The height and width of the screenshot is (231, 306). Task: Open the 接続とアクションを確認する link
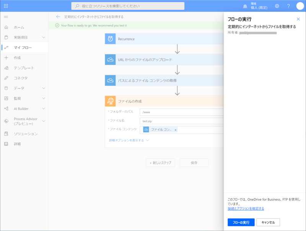pos(246,208)
